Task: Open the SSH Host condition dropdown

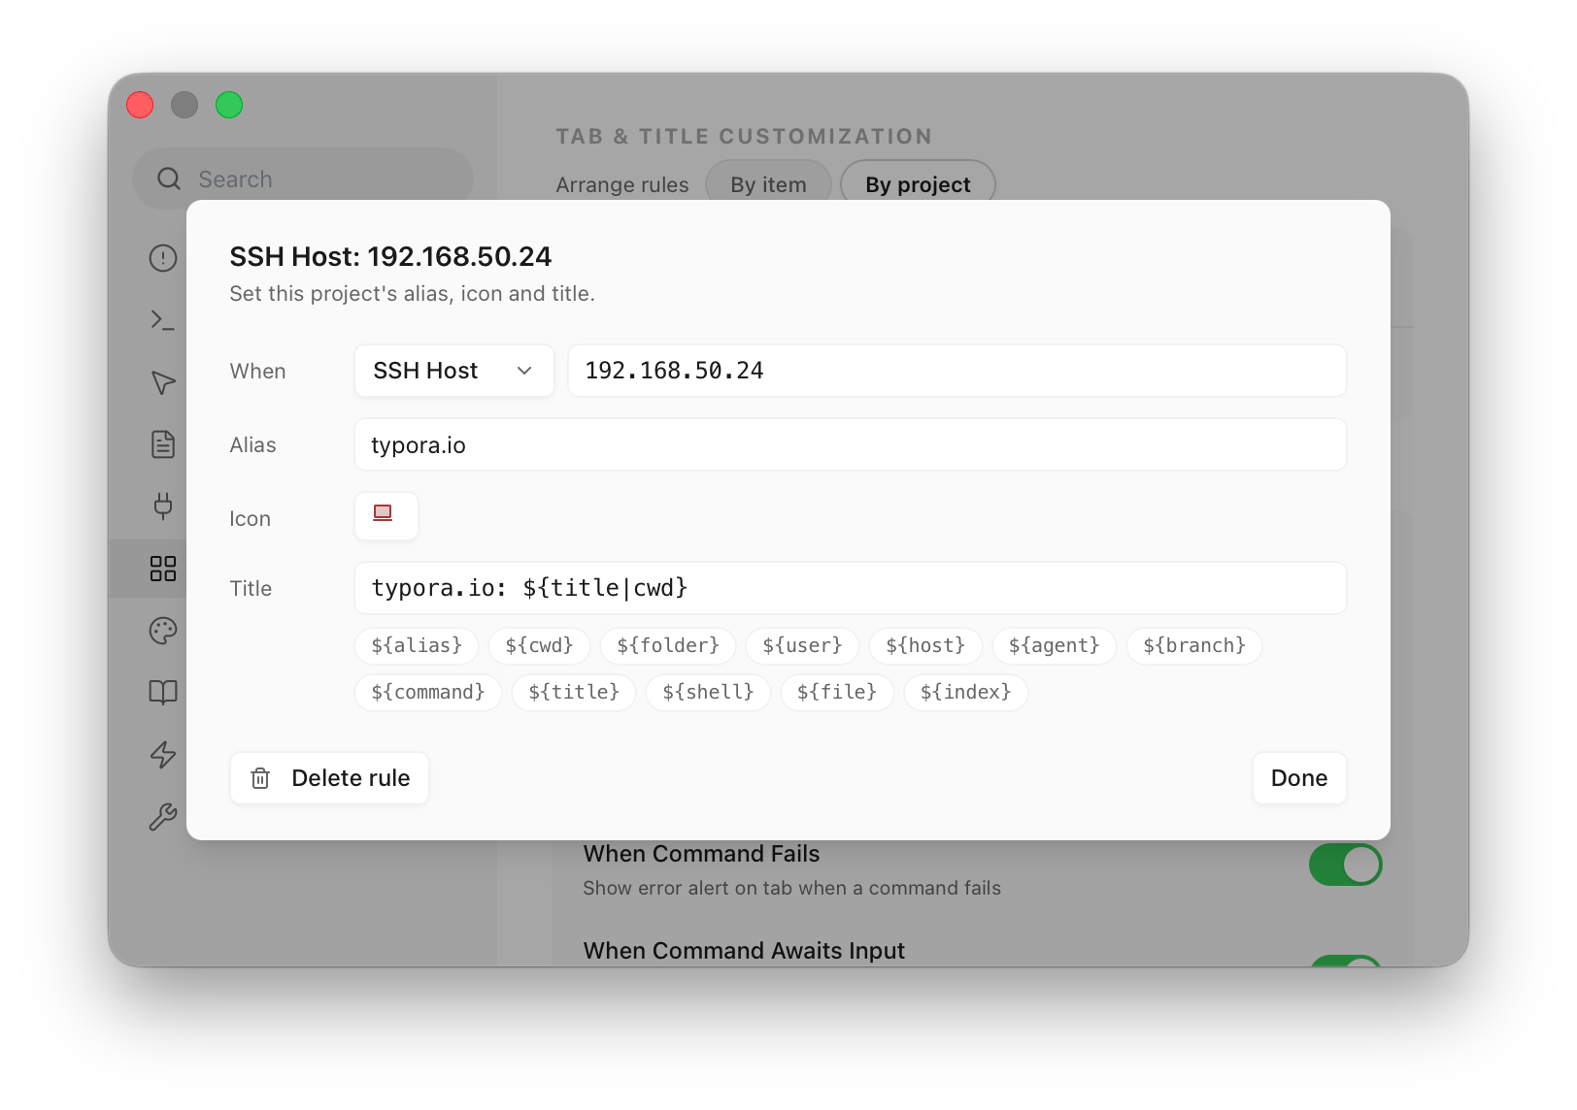Action: tap(453, 371)
